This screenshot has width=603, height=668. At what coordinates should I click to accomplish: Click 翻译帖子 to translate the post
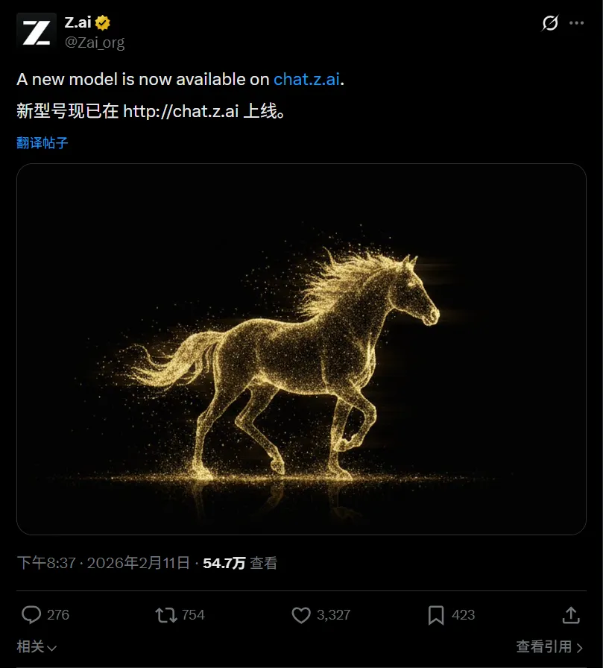(x=42, y=142)
